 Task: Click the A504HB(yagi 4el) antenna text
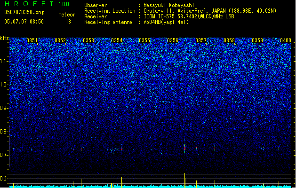click(x=166, y=22)
